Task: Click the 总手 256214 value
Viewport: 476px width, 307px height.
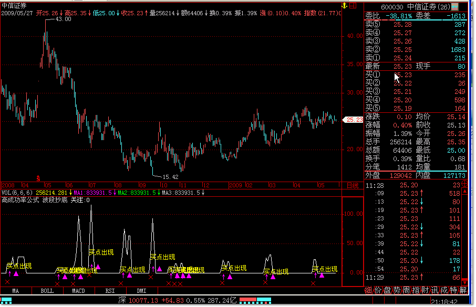Action: pos(401,142)
